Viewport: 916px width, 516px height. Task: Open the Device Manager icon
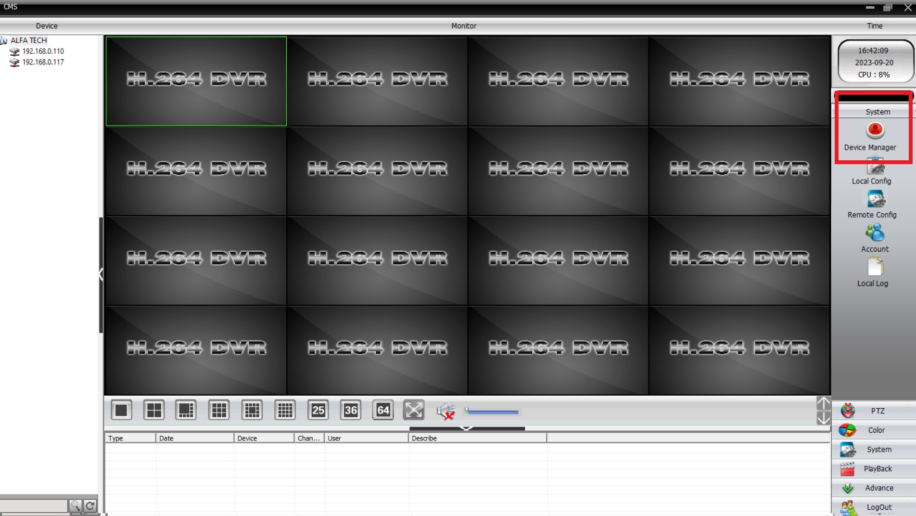875,131
